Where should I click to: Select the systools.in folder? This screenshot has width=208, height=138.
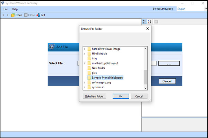click(98, 87)
